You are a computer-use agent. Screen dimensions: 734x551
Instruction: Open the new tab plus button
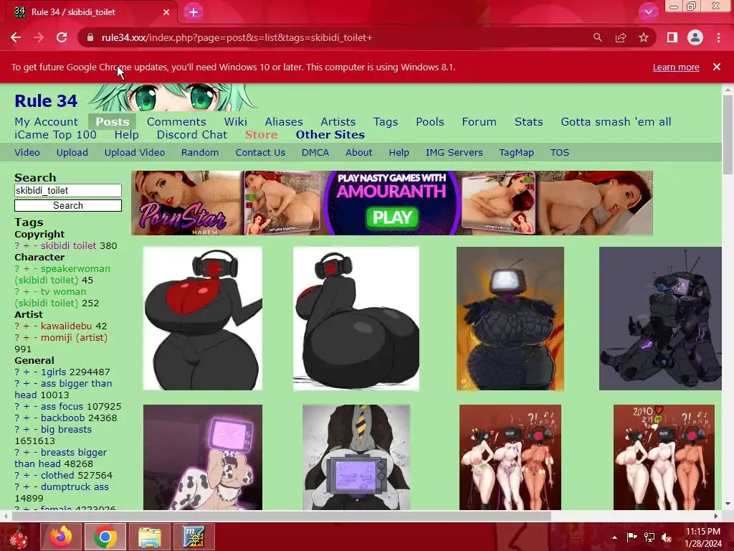point(194,12)
